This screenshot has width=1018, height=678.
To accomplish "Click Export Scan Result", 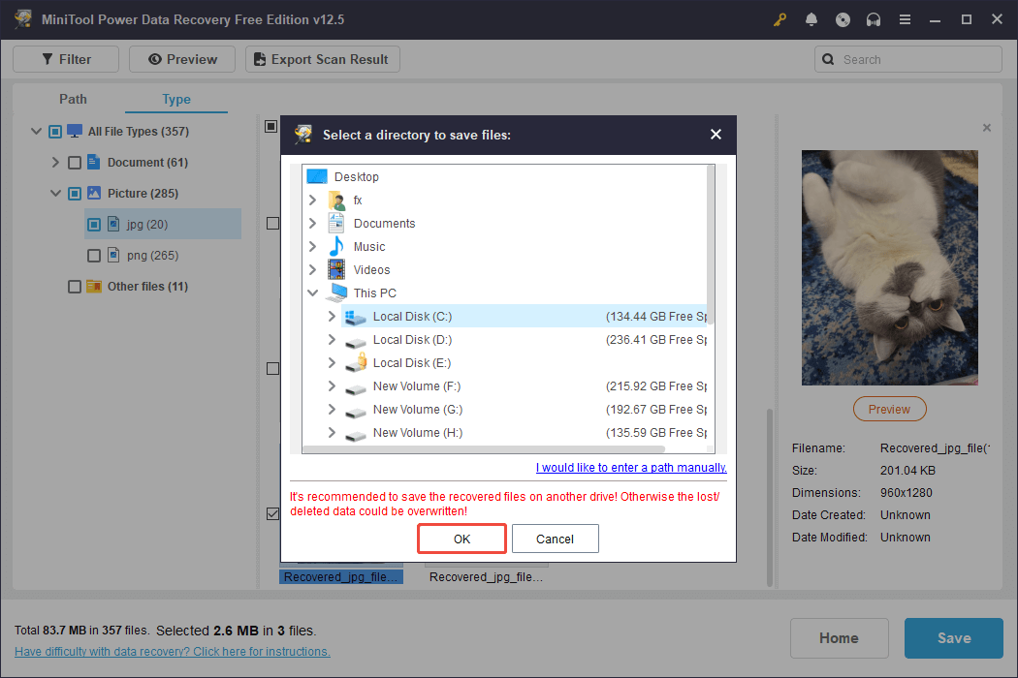I will pos(322,59).
